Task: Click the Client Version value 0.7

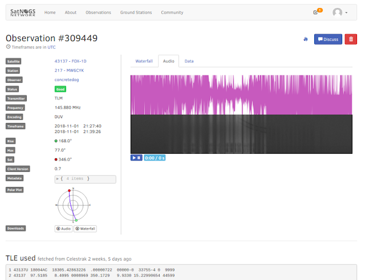Action: pos(58,169)
